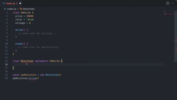Click the new keyword on line 19
This screenshot has height=100, width=177.
(42, 75)
